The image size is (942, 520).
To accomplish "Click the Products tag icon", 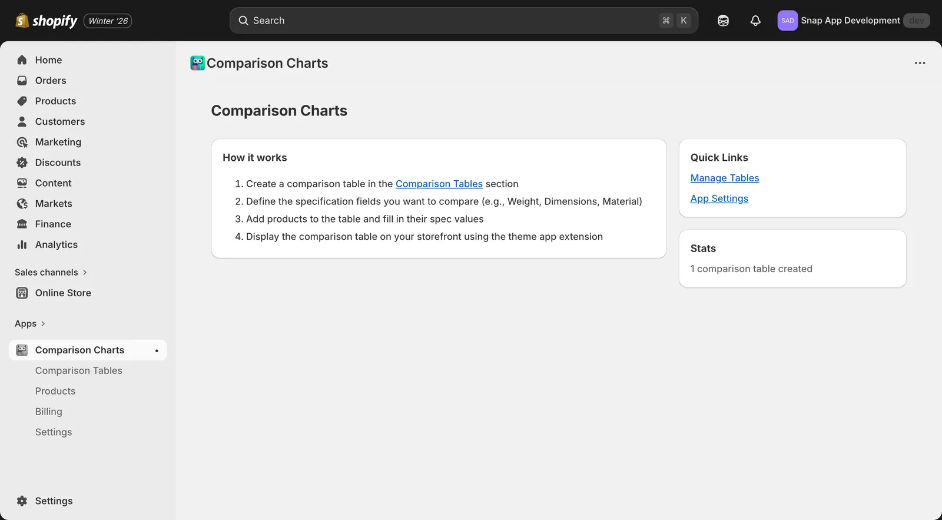I will pyautogui.click(x=22, y=101).
